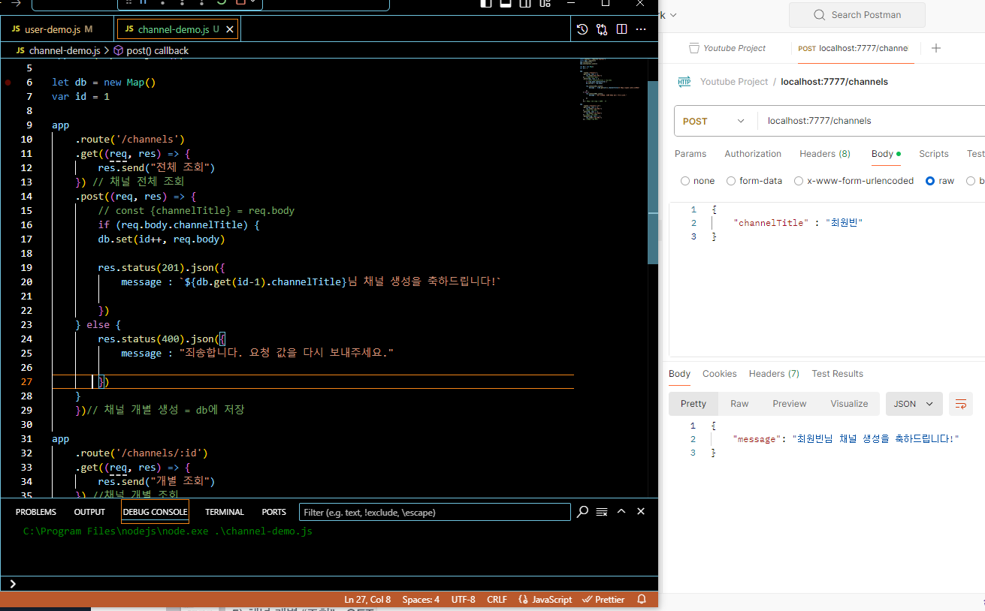Screen dimensions: 985x611
Task: Focus the debug console filter input
Action: point(435,512)
